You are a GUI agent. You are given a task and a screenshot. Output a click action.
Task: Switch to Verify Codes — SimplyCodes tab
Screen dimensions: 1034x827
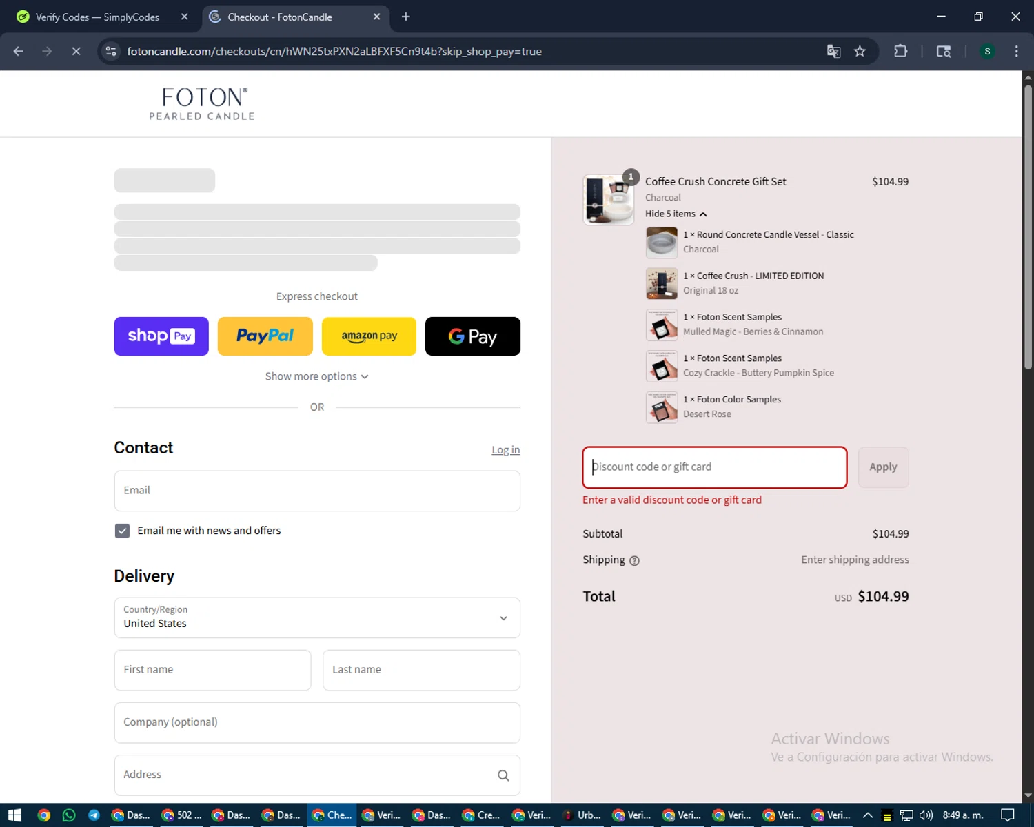click(x=97, y=17)
